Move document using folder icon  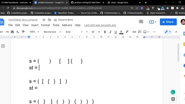point(49,20)
